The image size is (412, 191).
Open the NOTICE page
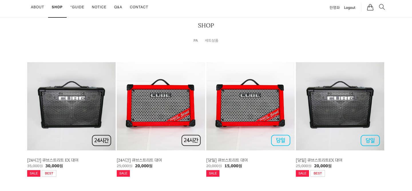pos(99,7)
